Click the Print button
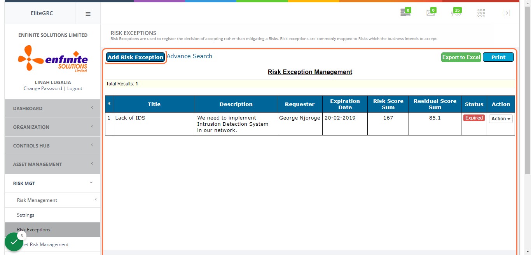531x255 pixels. [498, 57]
